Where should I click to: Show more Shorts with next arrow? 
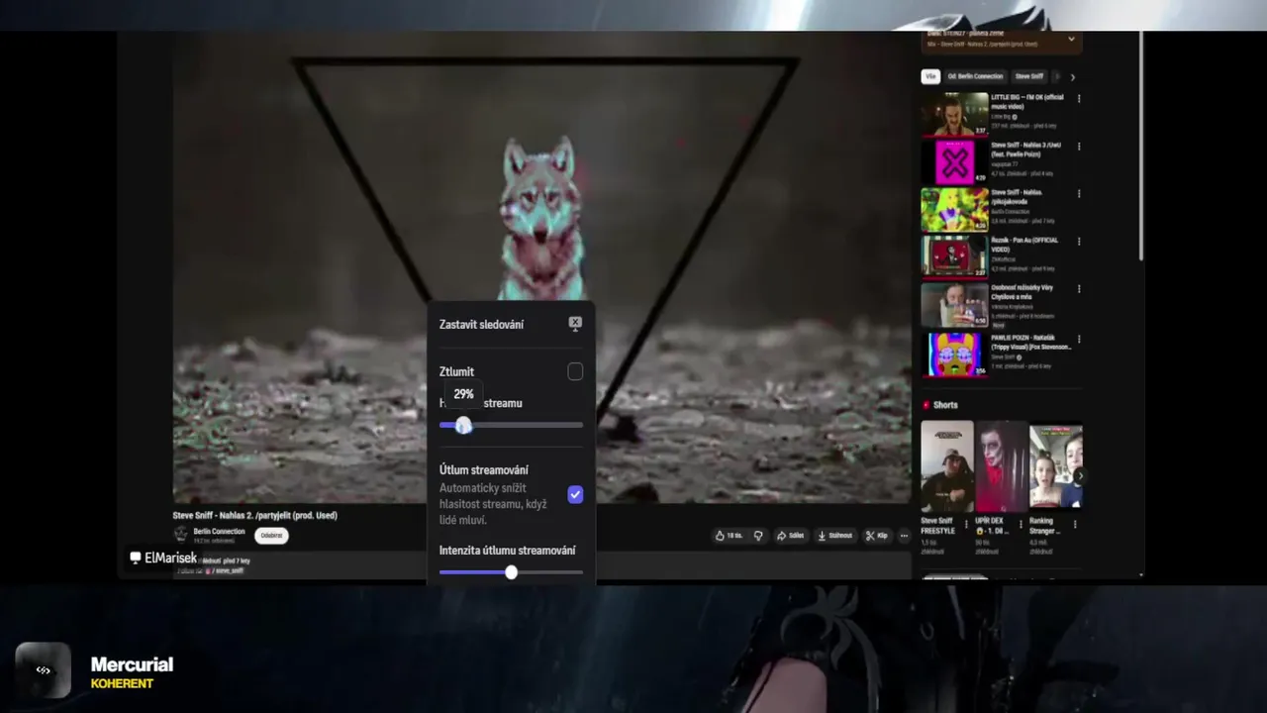tap(1079, 475)
